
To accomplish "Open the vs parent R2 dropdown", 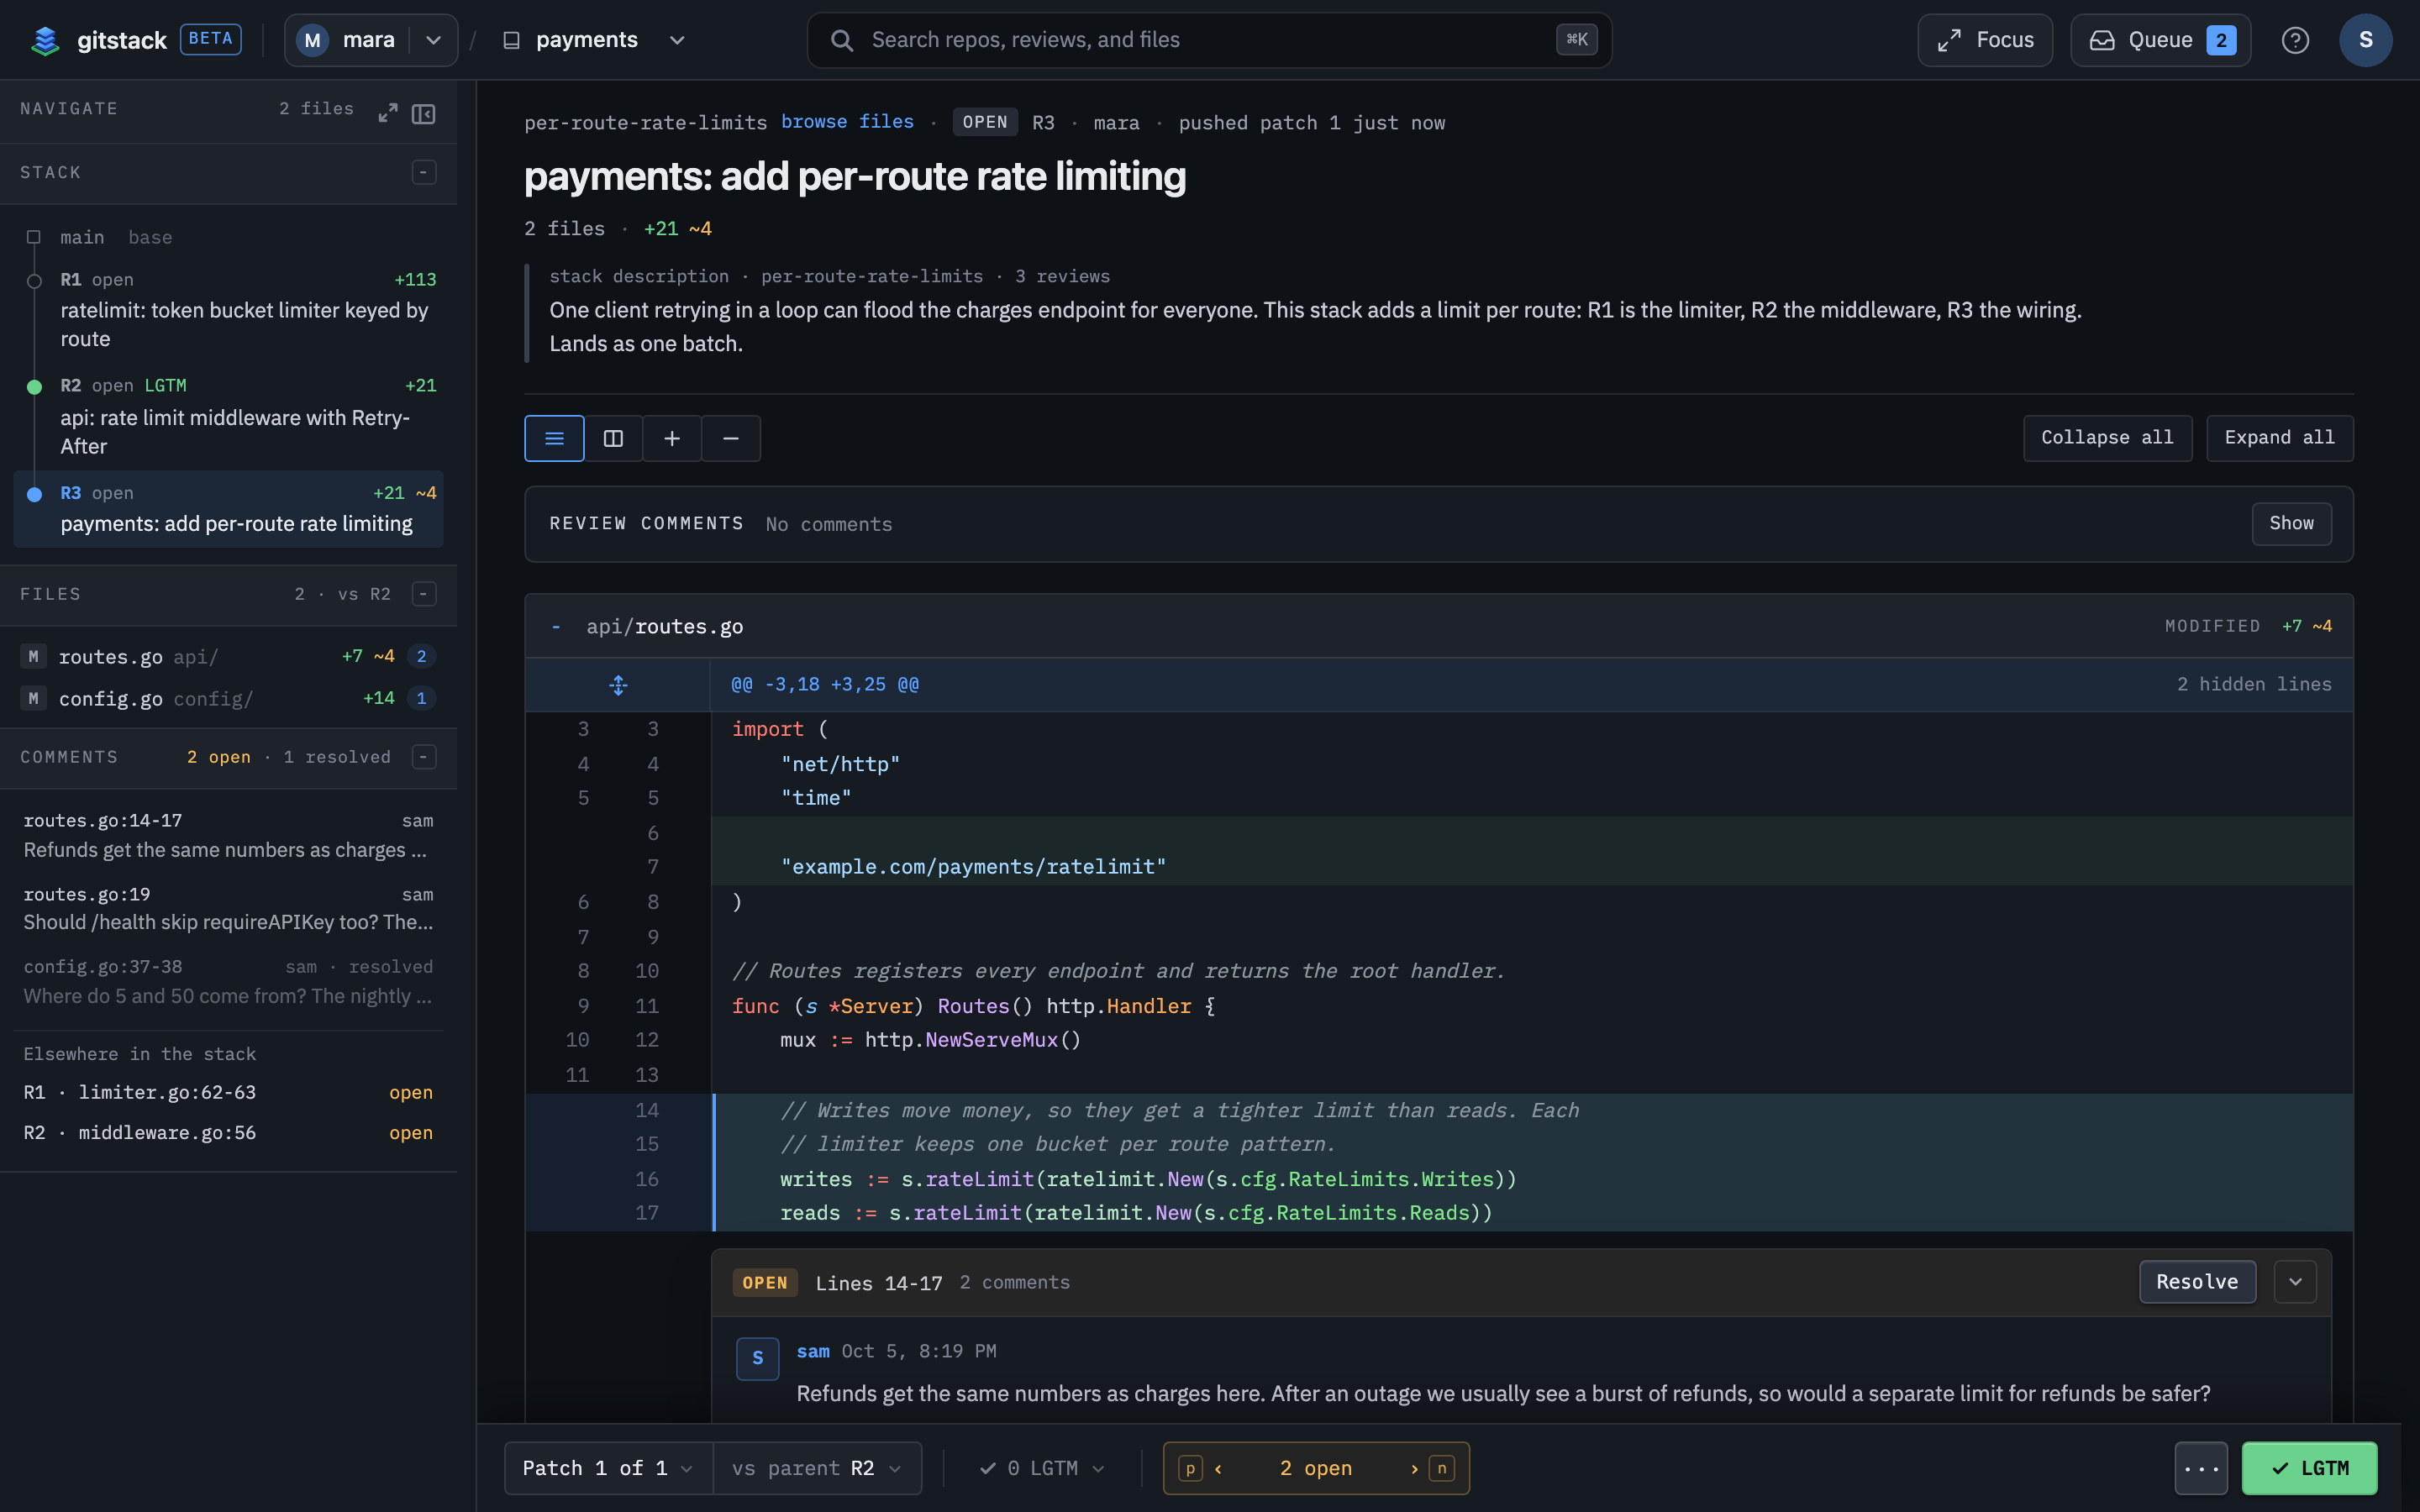I will coord(817,1468).
